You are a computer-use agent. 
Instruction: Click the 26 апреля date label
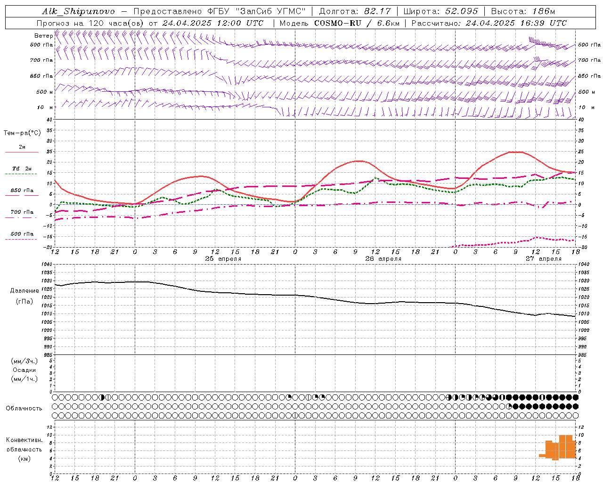[383, 259]
